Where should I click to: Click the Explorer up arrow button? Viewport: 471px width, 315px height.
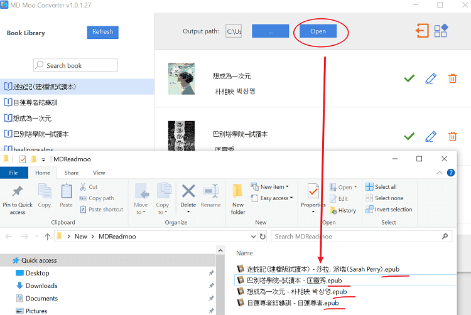click(48, 237)
